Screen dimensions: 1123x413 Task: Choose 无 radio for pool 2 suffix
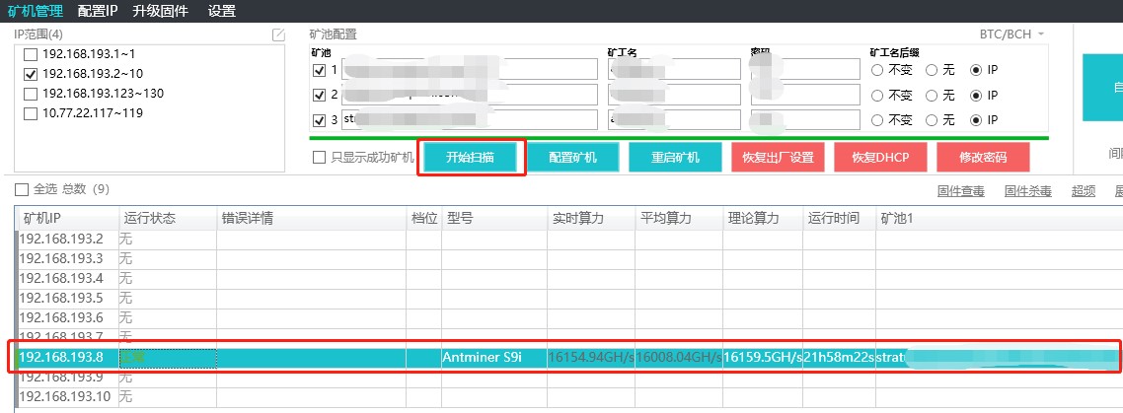click(932, 96)
